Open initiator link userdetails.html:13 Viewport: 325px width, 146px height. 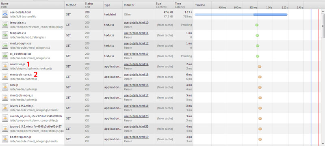coord(136,54)
